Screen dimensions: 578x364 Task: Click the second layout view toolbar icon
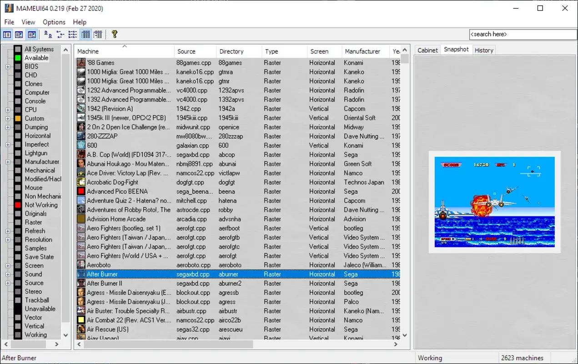click(19, 34)
